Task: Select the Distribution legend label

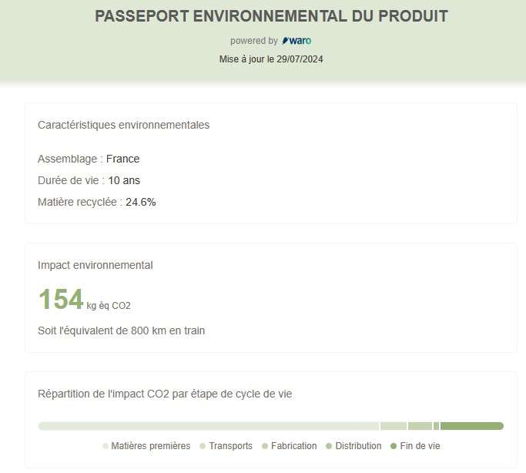Action: tap(358, 446)
